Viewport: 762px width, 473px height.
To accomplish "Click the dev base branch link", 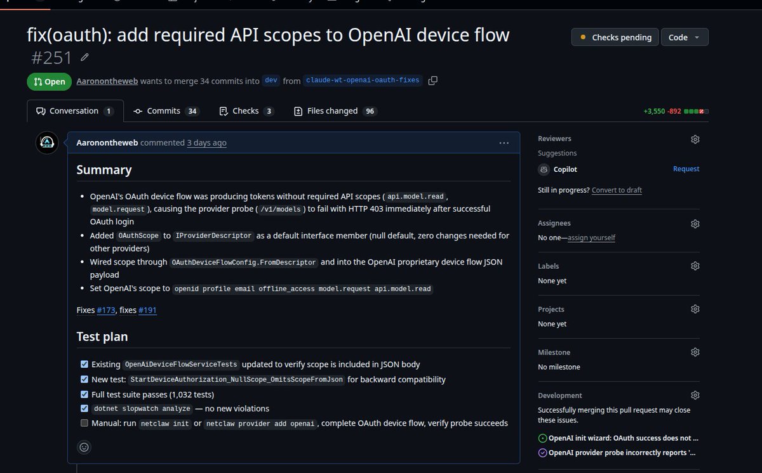I will point(271,81).
